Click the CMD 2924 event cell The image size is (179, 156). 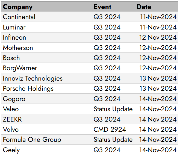[x=113, y=129]
